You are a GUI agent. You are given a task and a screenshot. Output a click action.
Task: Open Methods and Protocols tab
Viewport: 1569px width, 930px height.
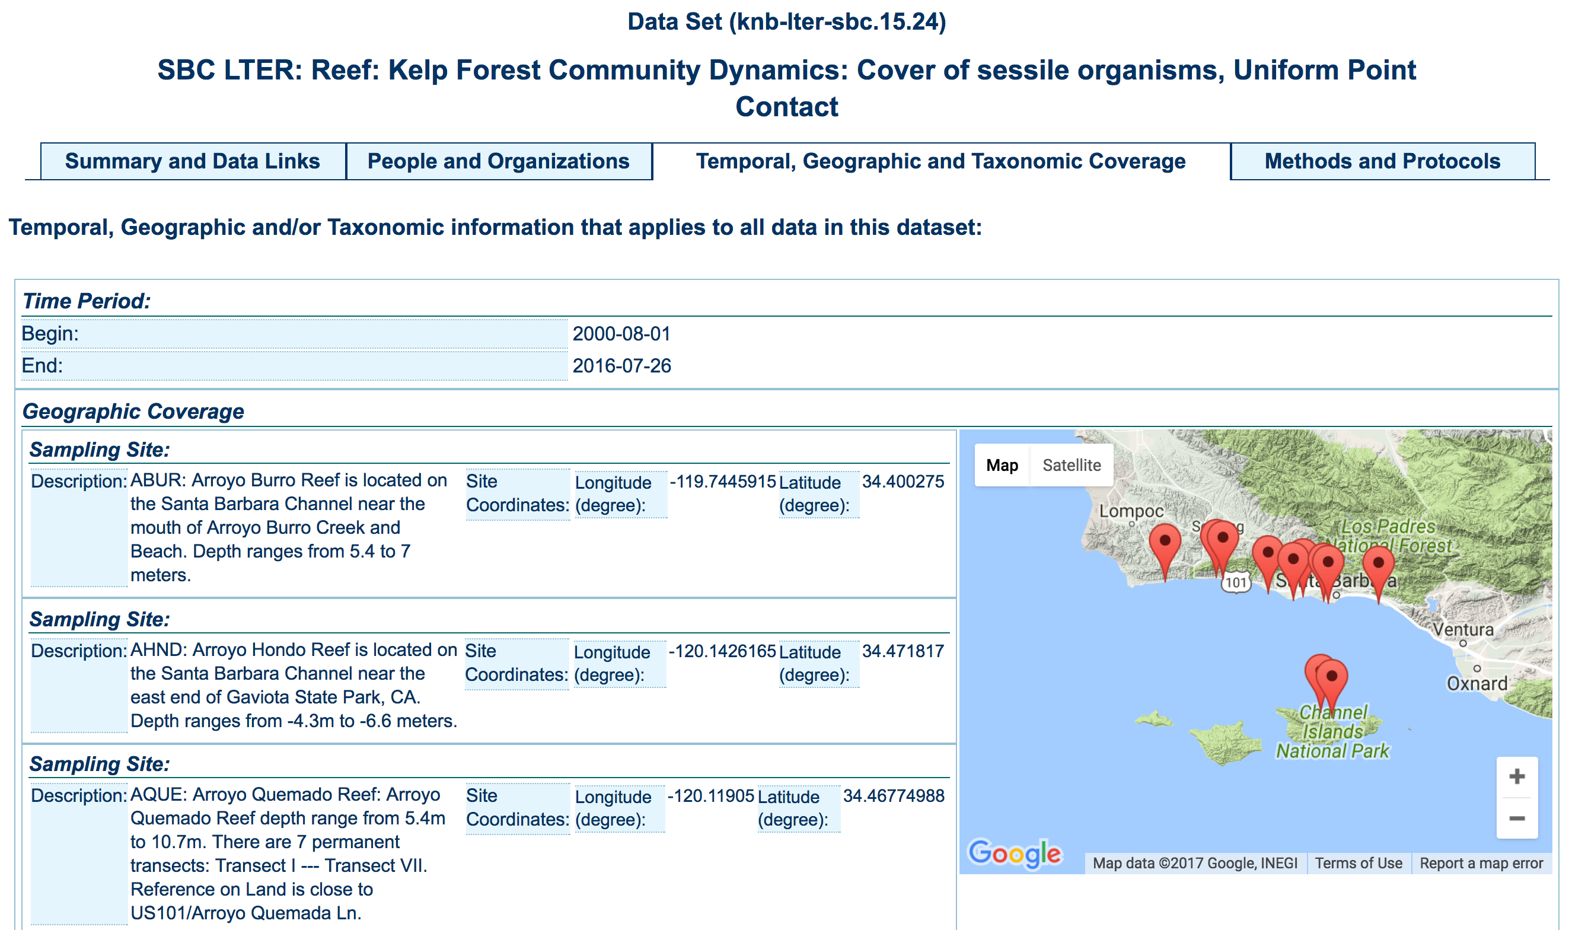click(1382, 161)
